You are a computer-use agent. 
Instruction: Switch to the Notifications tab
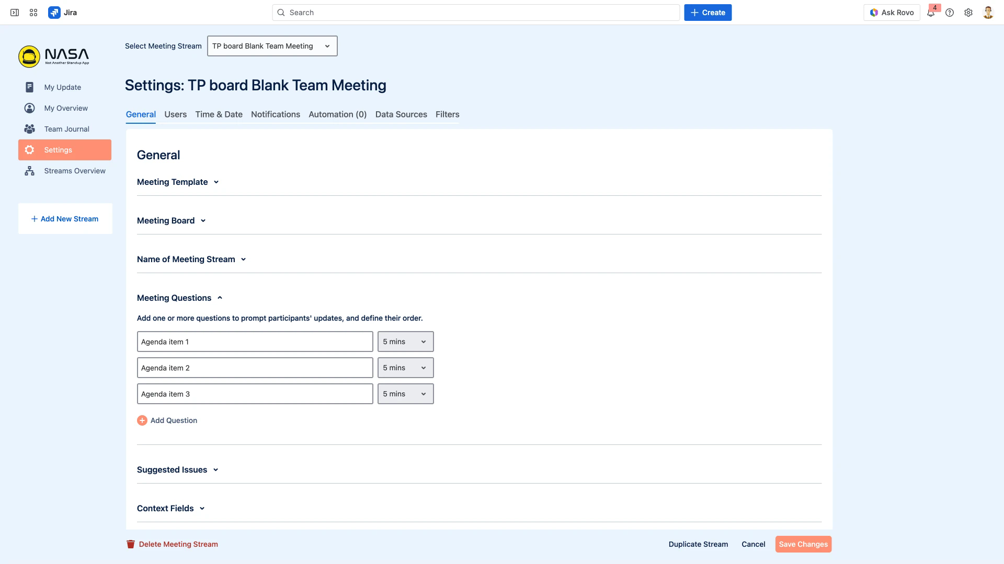pos(276,114)
